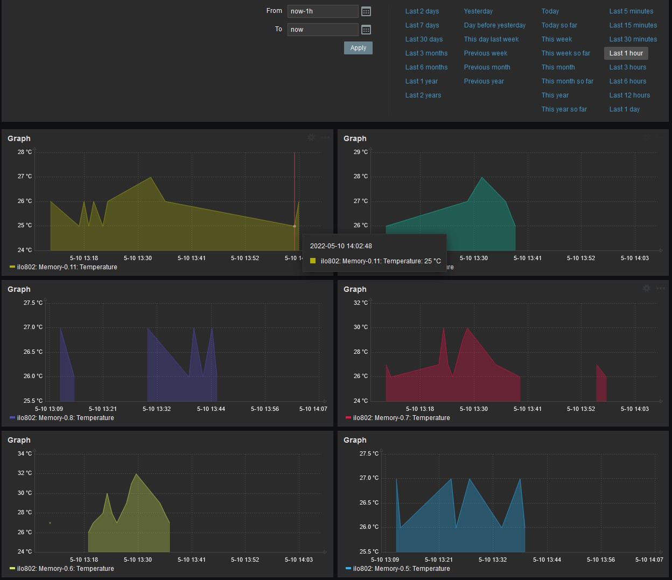Select the Previous month time range

pos(487,67)
